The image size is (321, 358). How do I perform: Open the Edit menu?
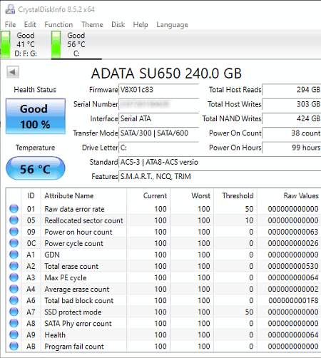point(30,24)
